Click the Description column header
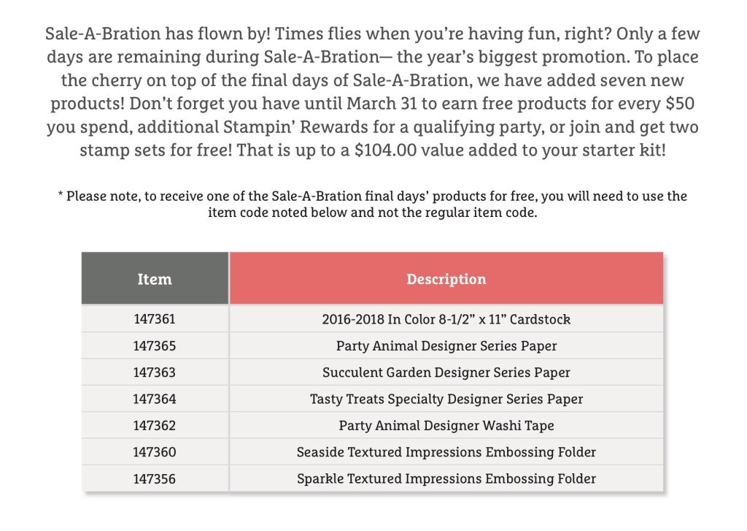The image size is (747, 531). pyautogui.click(x=446, y=279)
